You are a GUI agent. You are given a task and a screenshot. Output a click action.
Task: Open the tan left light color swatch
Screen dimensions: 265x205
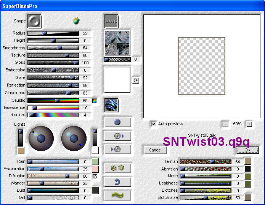pyautogui.click(x=21, y=151)
